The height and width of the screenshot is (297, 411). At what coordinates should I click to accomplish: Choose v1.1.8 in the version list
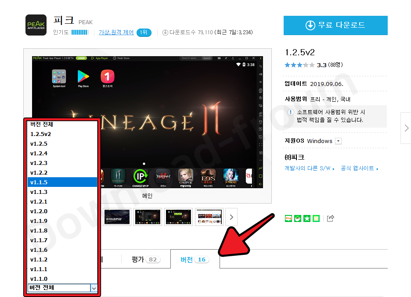pos(62,231)
